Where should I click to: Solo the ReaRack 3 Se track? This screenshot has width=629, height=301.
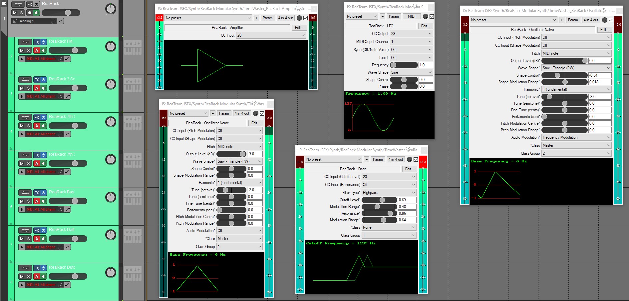pyautogui.click(x=28, y=88)
